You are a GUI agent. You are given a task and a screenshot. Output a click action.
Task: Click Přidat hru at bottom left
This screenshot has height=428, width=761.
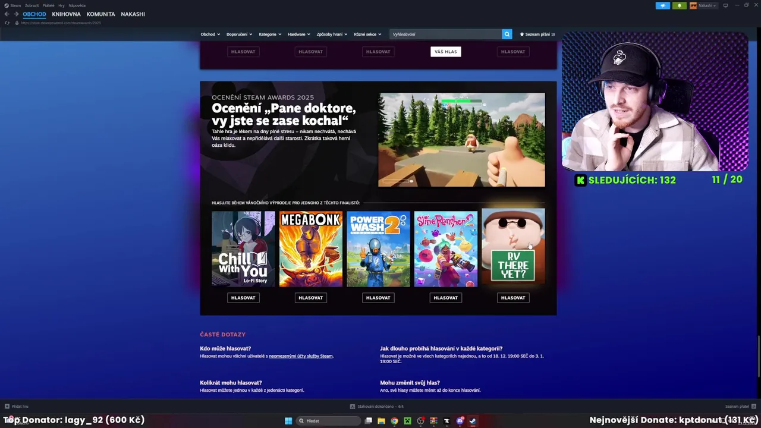(x=17, y=407)
